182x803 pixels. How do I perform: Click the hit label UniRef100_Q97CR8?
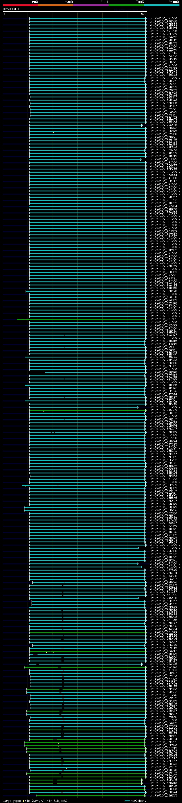[x=163, y=730]
